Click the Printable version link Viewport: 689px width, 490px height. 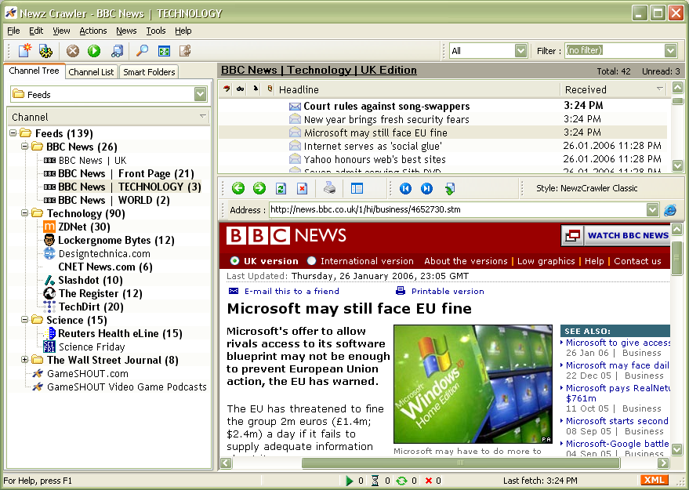coord(448,291)
